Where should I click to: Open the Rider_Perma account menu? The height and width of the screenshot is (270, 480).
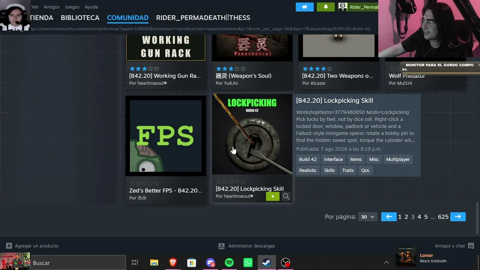click(358, 7)
